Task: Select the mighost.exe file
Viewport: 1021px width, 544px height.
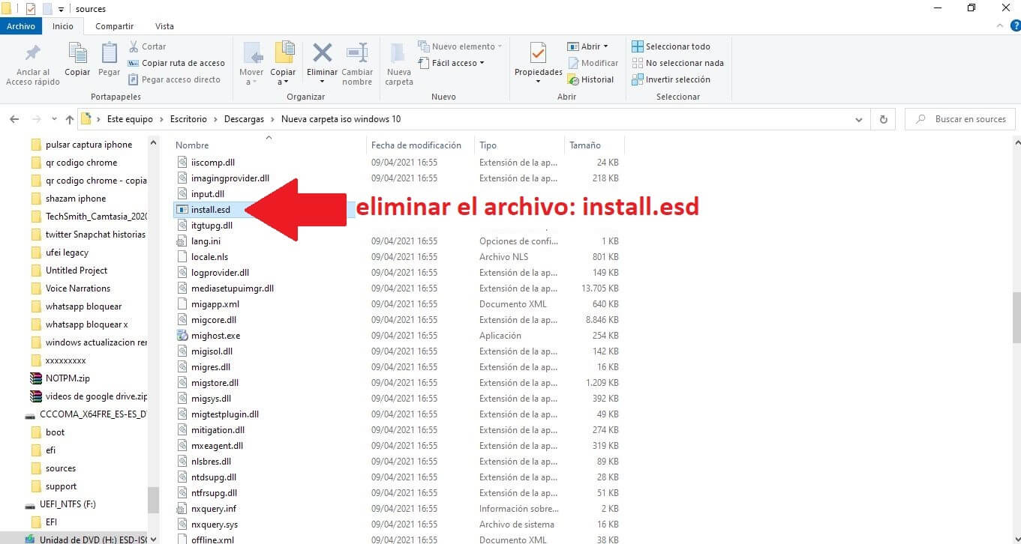Action: [215, 336]
